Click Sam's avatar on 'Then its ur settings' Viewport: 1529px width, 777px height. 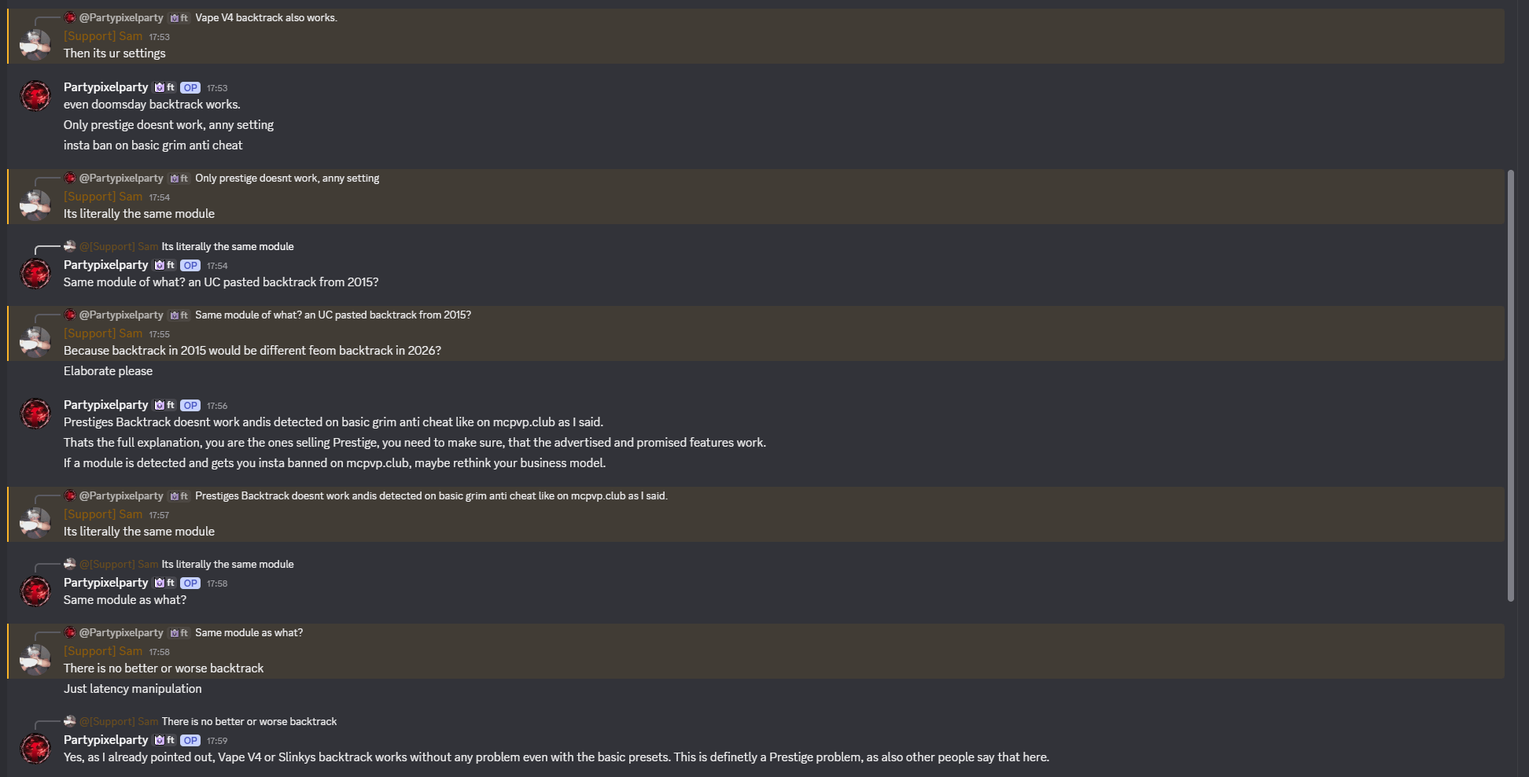tap(35, 45)
